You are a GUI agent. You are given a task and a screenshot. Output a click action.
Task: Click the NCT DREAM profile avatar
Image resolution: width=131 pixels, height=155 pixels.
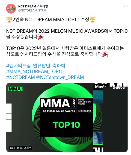[x=11, y=9]
